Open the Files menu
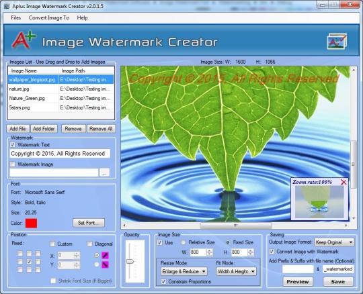 tap(15, 17)
